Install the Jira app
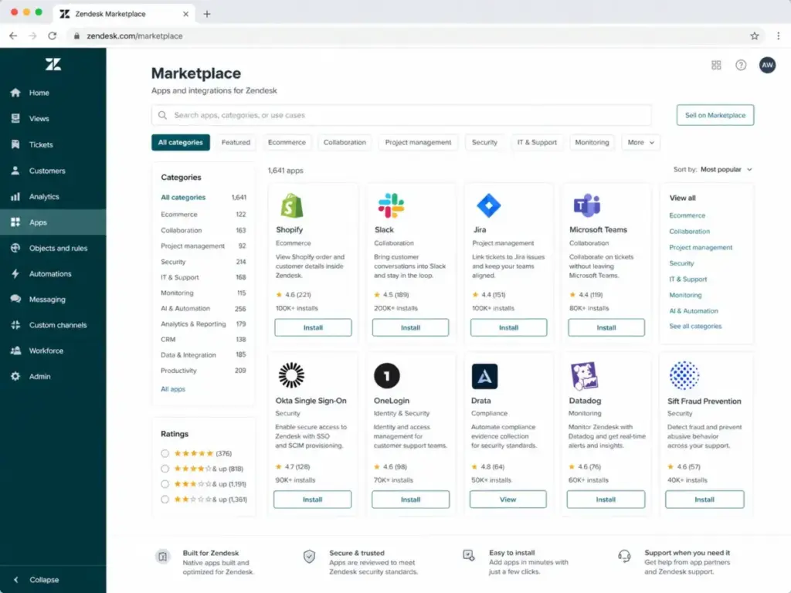 (508, 327)
